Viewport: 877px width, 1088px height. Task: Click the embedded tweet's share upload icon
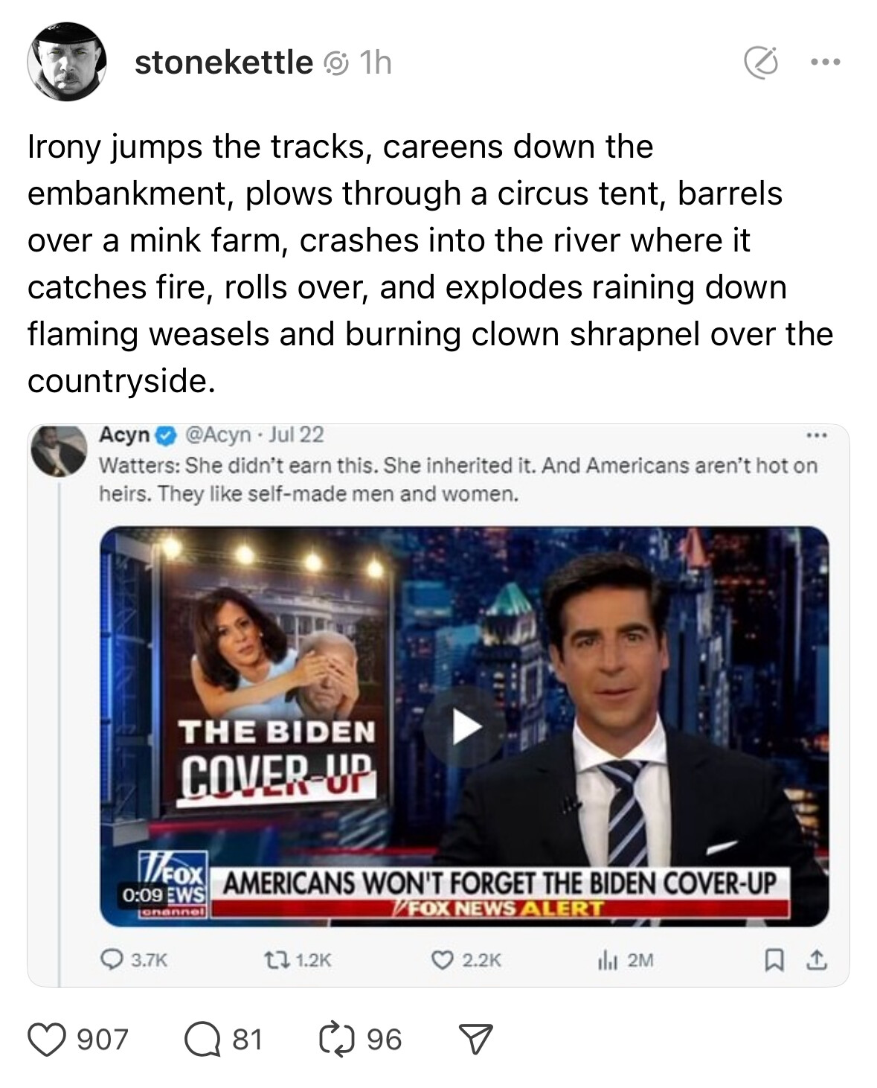click(817, 961)
